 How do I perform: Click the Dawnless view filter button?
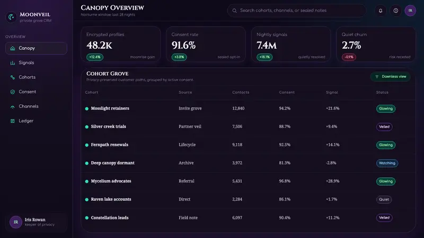coord(390,77)
